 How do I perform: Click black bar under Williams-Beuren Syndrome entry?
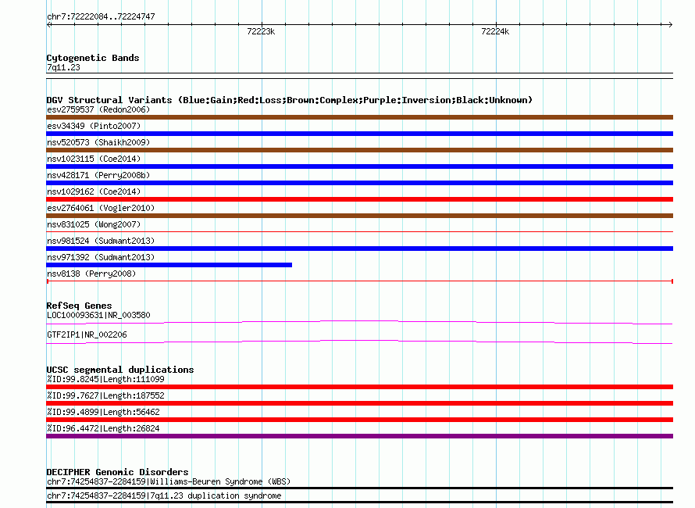click(359, 488)
